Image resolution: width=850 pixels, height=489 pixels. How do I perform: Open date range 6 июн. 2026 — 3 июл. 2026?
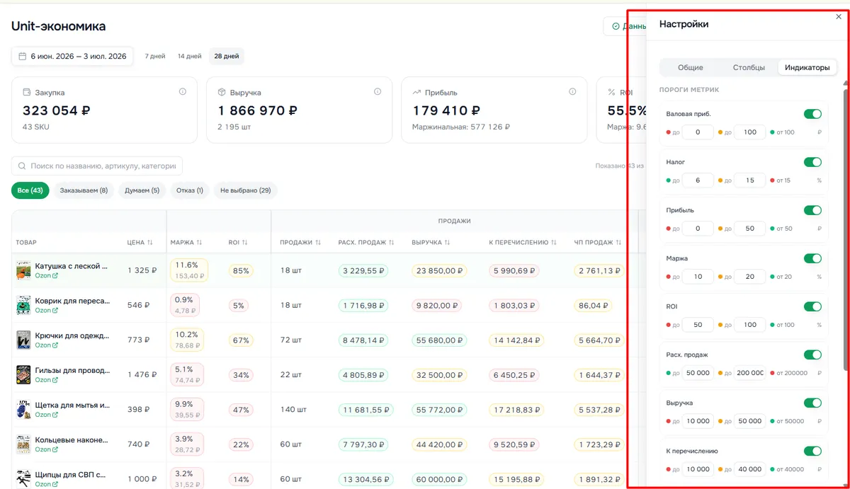[x=72, y=56]
